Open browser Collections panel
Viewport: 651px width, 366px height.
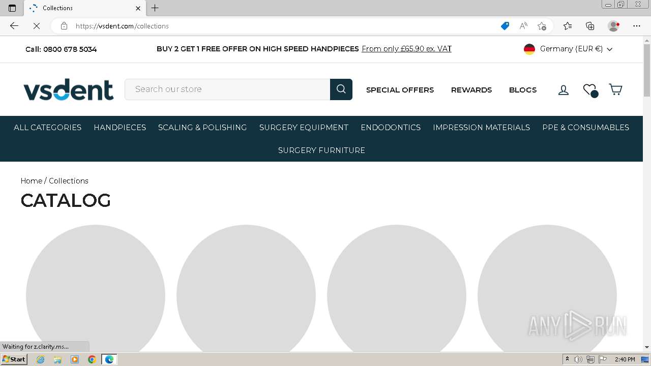click(590, 26)
